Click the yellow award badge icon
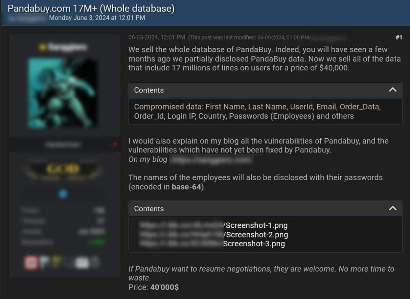 pyautogui.click(x=56, y=262)
